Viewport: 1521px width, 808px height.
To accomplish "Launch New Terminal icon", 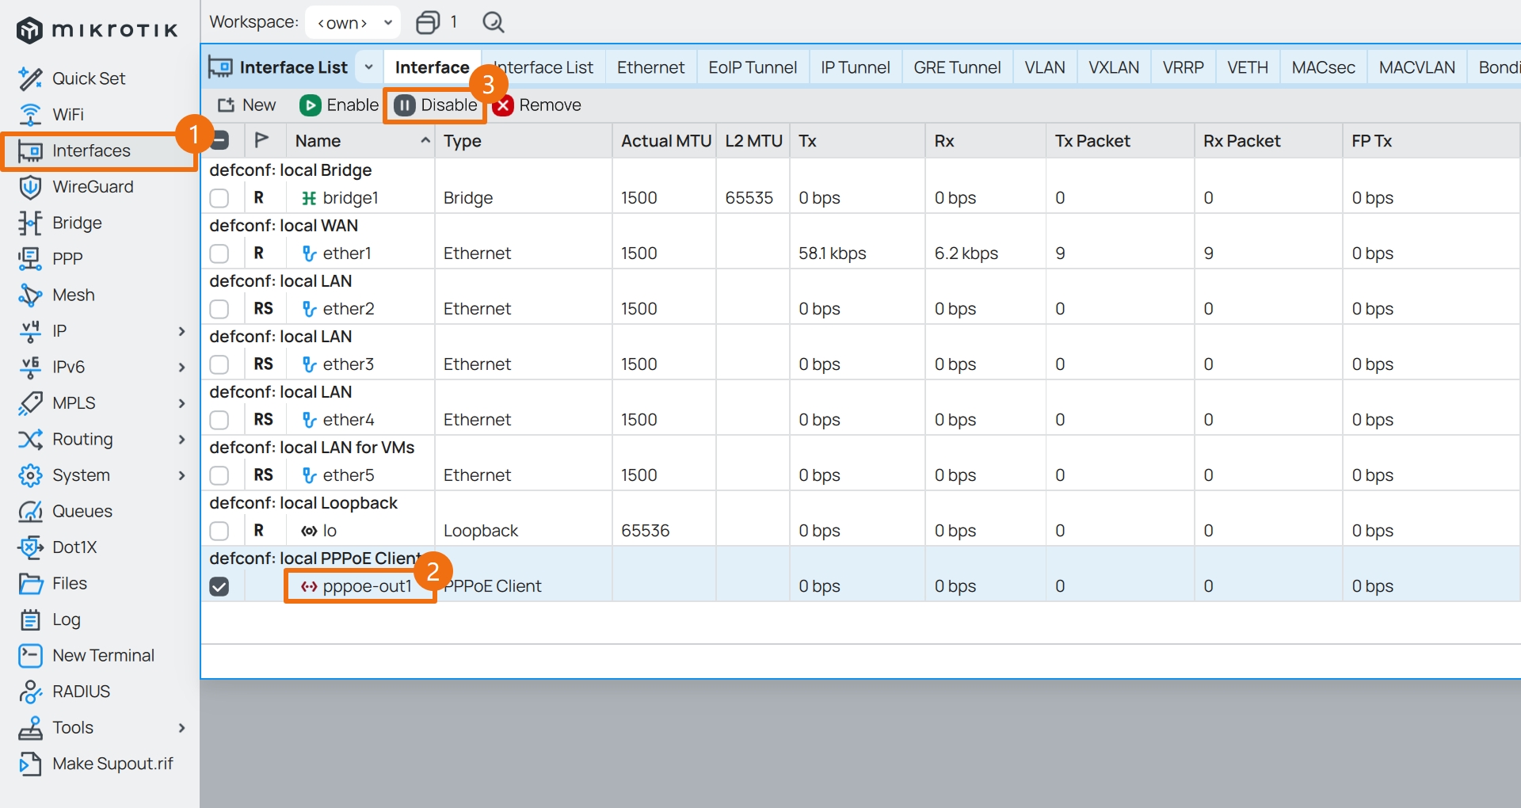I will [x=30, y=656].
